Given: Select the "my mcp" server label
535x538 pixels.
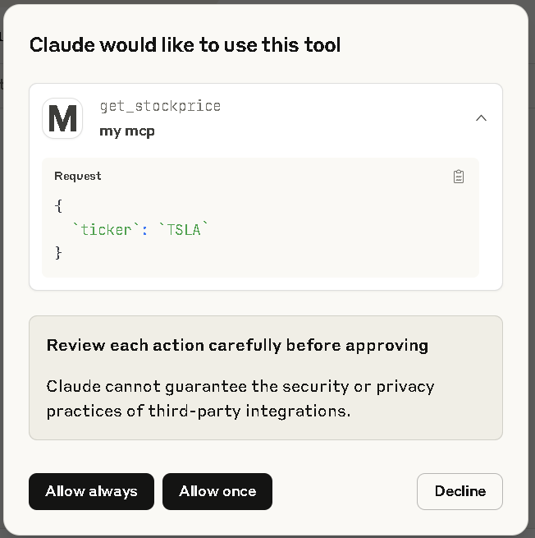Looking at the screenshot, I should point(127,131).
